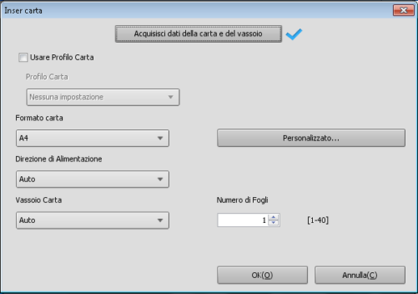Click the Usare Profilo Carta label text

pyautogui.click(x=62, y=57)
